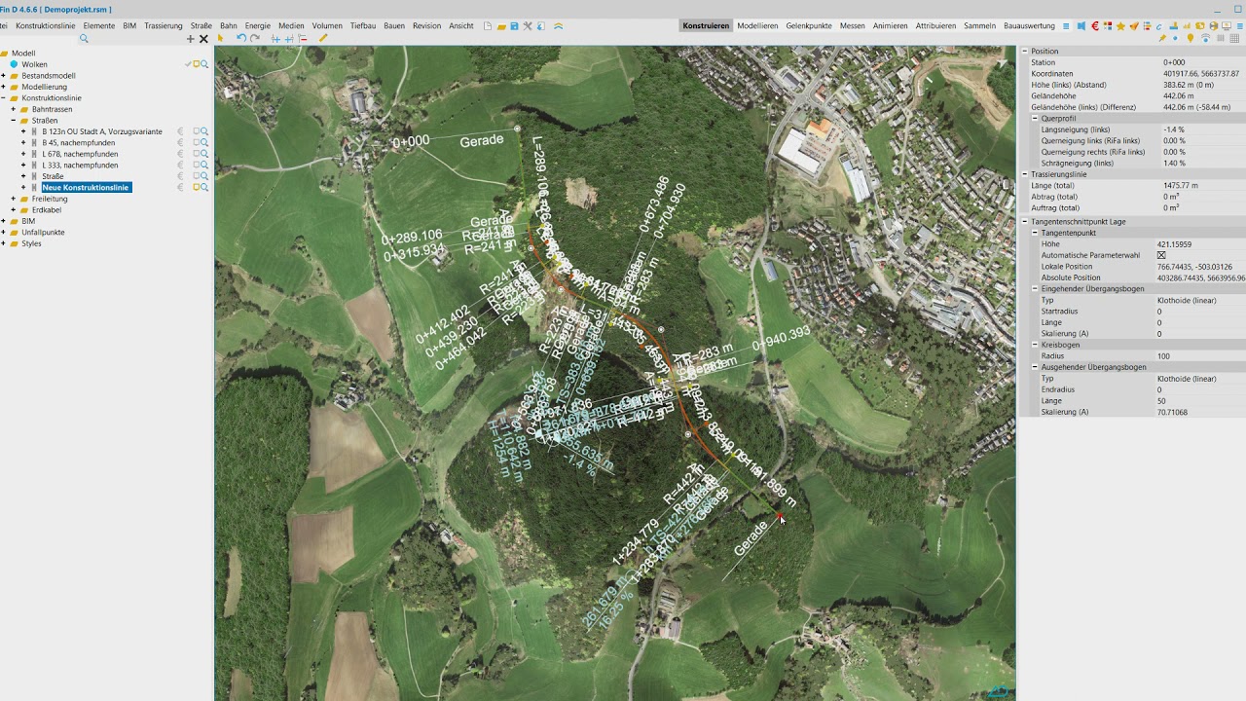Switch to the Gelenkpunkte tab
The image size is (1246, 701).
(809, 26)
